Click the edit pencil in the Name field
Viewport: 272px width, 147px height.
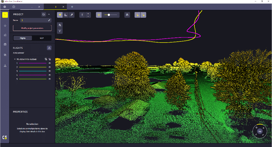click(x=49, y=20)
